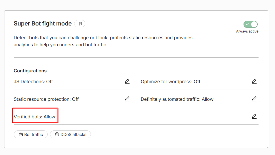Click "Static resource protection: Off" setting label

(x=46, y=99)
